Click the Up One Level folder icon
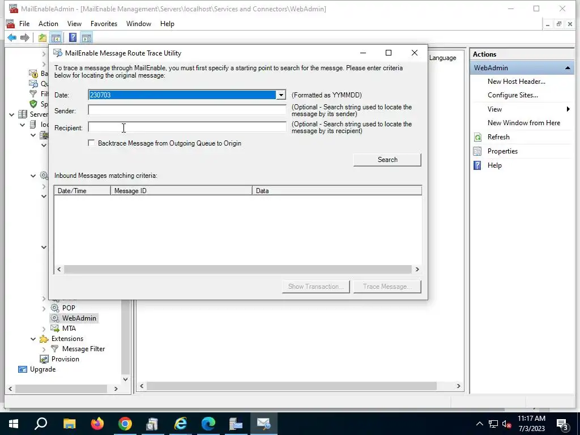Image resolution: width=580 pixels, height=435 pixels. click(x=42, y=38)
